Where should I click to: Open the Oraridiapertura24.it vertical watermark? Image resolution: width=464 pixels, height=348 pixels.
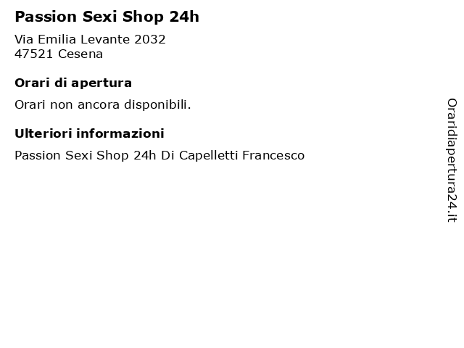452,160
